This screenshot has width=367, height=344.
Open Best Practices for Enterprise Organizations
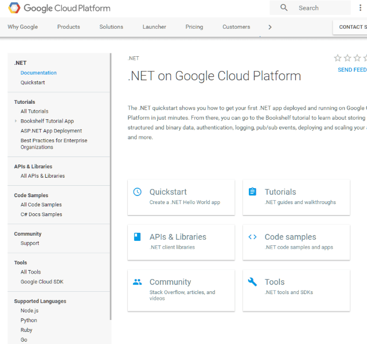(x=54, y=144)
